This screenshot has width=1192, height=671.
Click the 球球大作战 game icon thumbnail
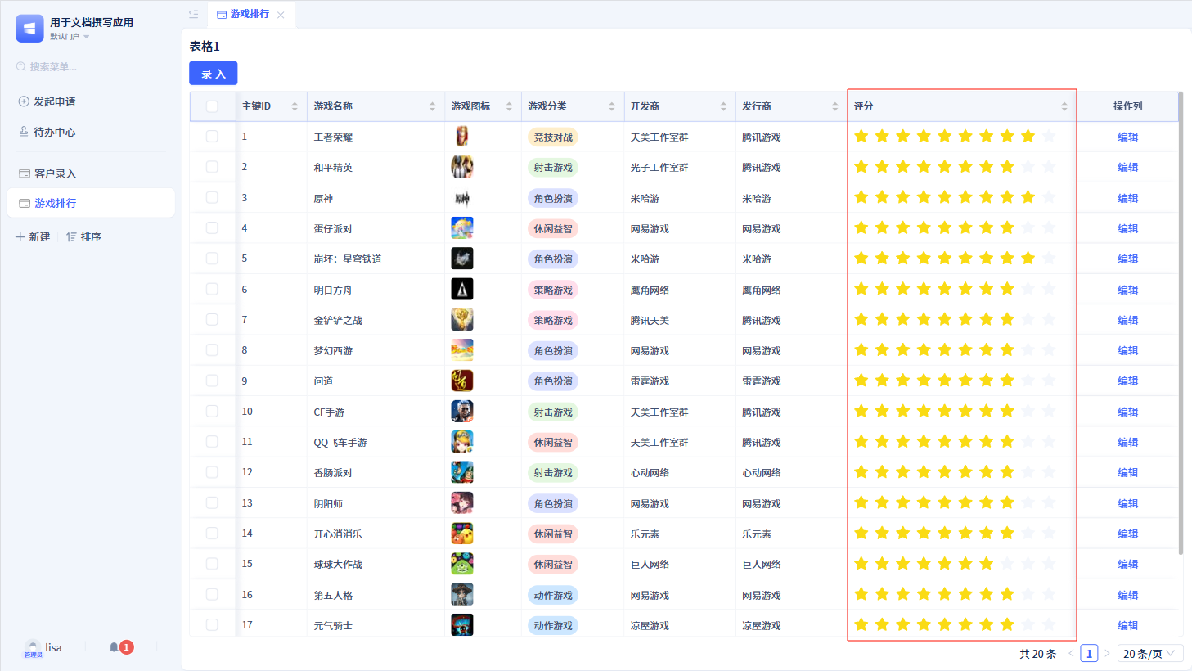[x=462, y=564]
